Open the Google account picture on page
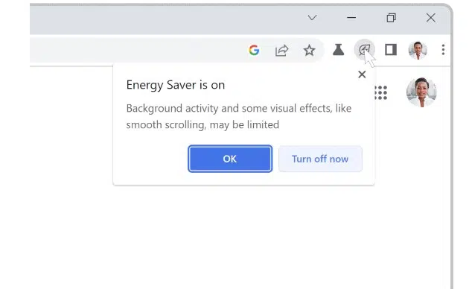This screenshot has height=289, width=469. (x=421, y=92)
